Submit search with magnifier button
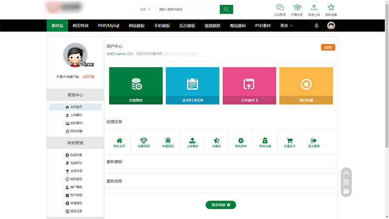This screenshot has width=389, height=219. 226,9
